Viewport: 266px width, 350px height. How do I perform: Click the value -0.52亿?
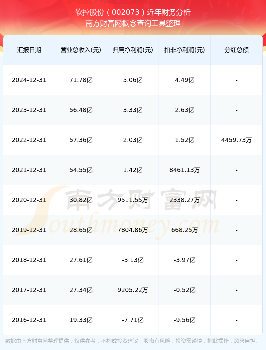pos(185,290)
